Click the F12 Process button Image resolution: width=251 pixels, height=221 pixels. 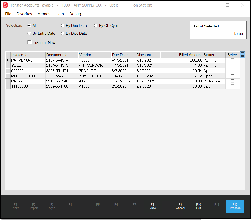[235, 207]
